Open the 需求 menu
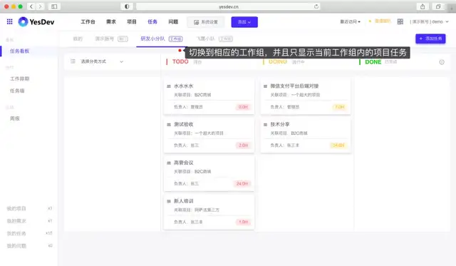 (x=111, y=22)
